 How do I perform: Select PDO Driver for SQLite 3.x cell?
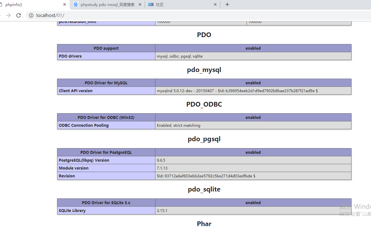[106, 203]
